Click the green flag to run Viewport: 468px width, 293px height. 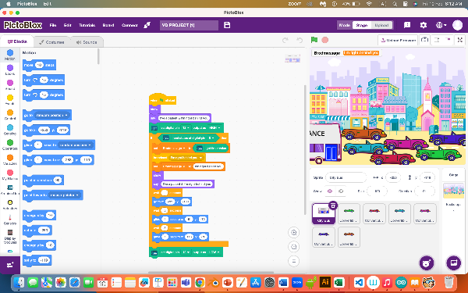click(x=314, y=40)
